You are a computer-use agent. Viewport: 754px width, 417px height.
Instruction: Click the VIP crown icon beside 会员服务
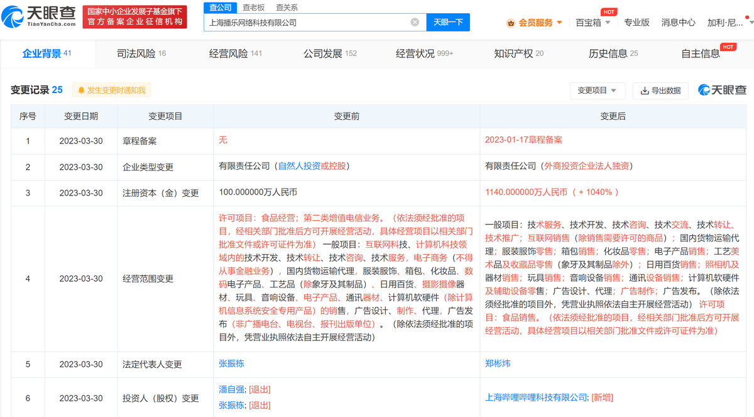coord(510,23)
